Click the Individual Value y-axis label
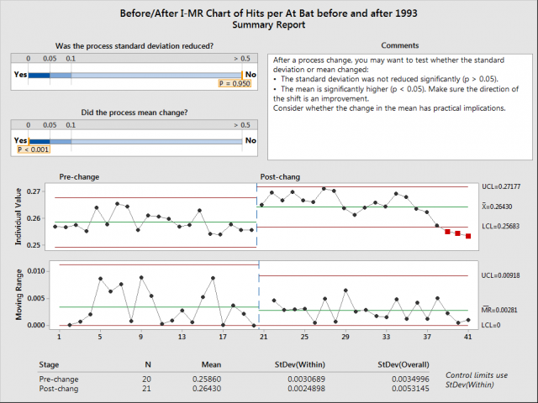This screenshot has width=538, height=403. pyautogui.click(x=18, y=215)
